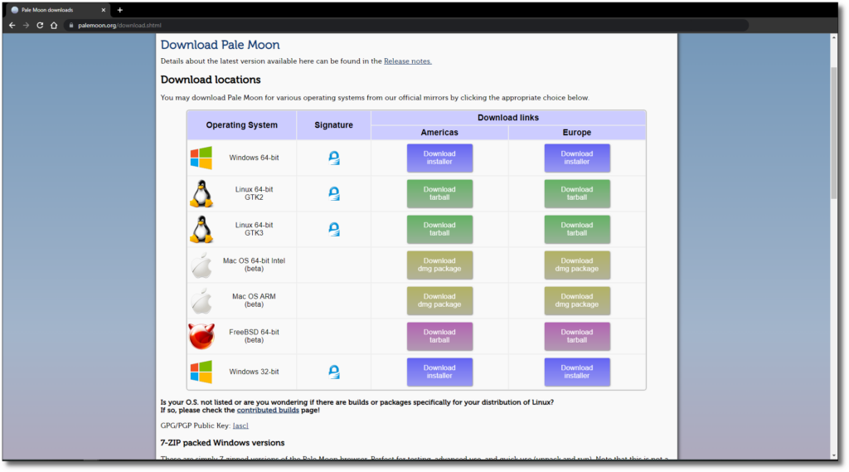Click the Download Pale Moon heading
Viewport: 849px width, 472px height.
[x=220, y=45]
